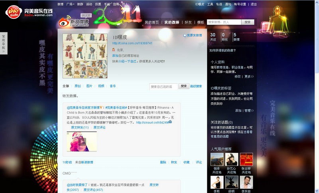The image size is (319, 193).
Task: Expand the 广场 dropdown in top bar
Action: (x=71, y=4)
